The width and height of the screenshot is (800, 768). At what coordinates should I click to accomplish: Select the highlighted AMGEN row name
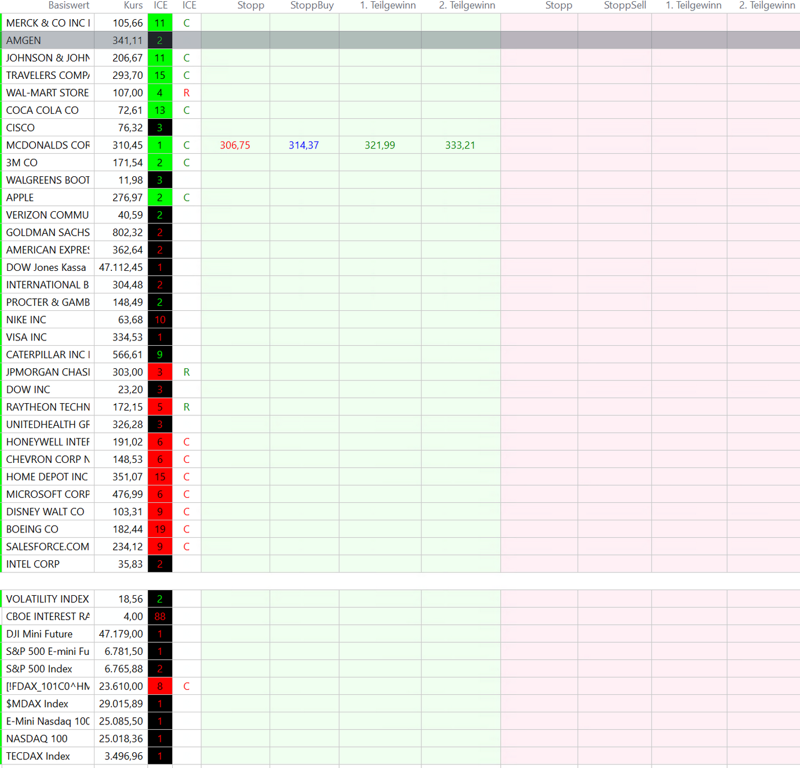click(24, 41)
